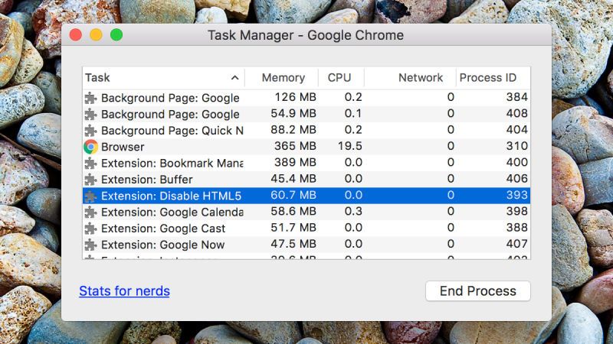Click puzzle icon for Extension: Google Calendar
The image size is (613, 344).
coord(90,212)
